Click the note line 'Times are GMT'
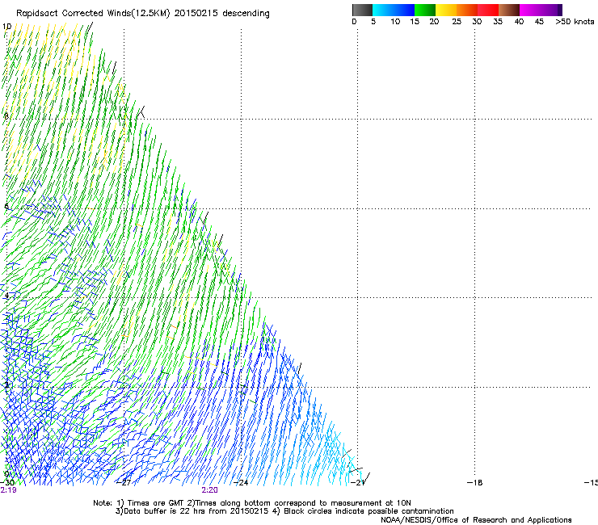This screenshot has height=525, width=598. pyautogui.click(x=252, y=503)
